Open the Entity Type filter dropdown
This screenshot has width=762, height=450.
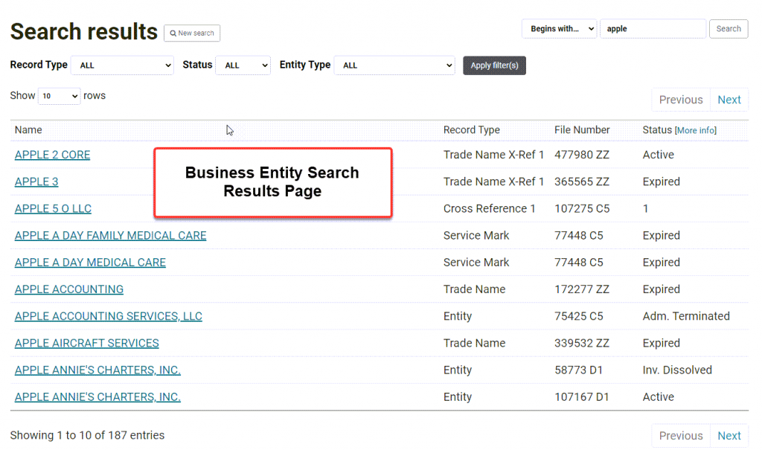(394, 65)
